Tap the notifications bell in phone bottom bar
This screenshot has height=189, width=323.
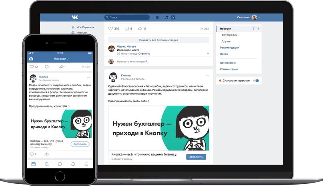[73, 164]
